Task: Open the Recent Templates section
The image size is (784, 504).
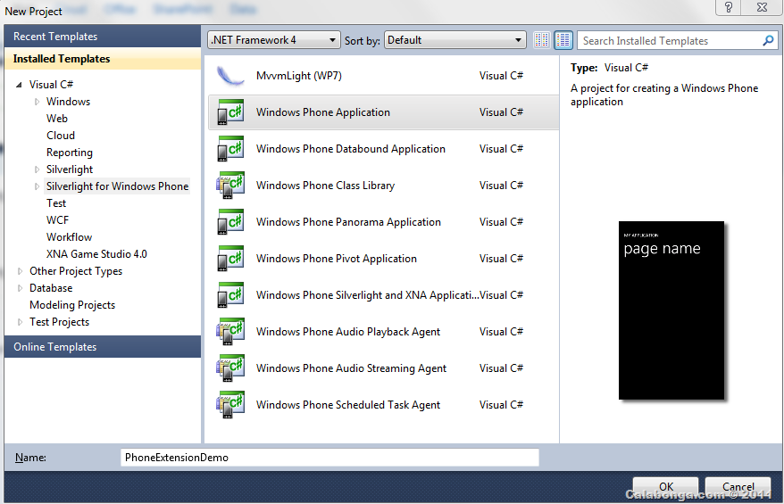Action: point(103,37)
